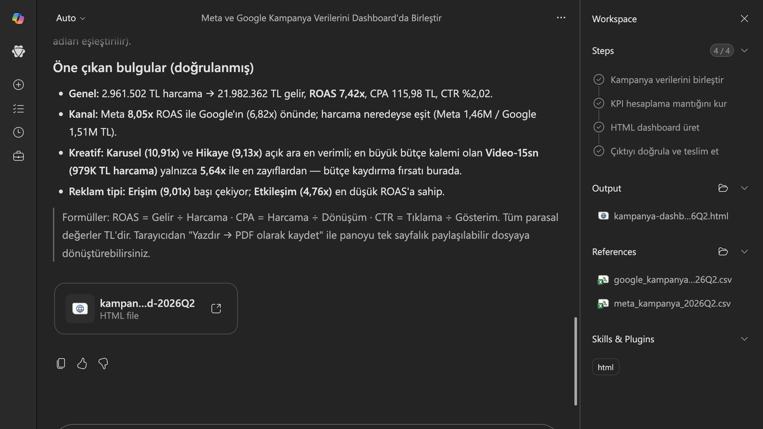Viewport: 763px width, 429px height.
Task: Open the Auto model dropdown
Action: pyautogui.click(x=70, y=18)
